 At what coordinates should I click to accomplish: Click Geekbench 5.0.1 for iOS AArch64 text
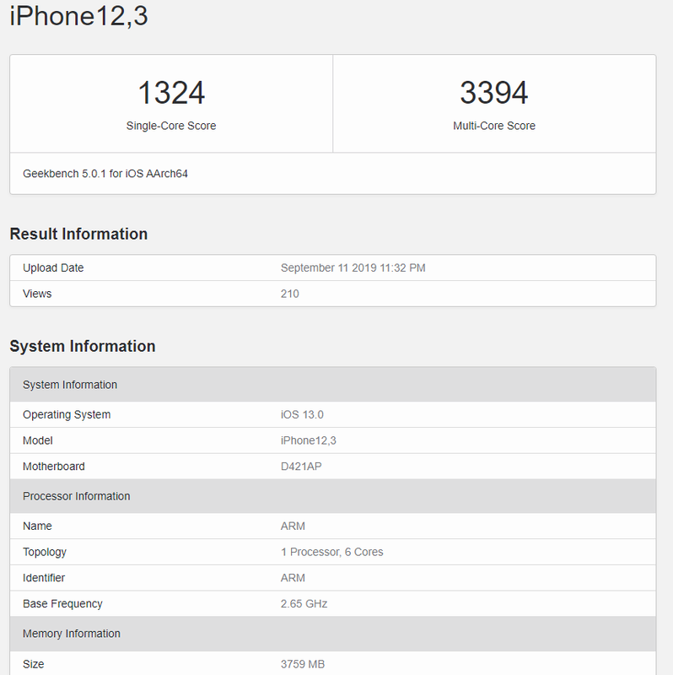coord(105,174)
